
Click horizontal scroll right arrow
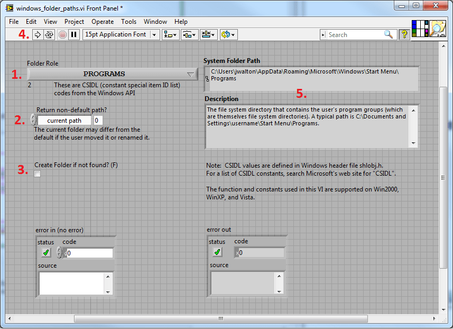(434, 318)
